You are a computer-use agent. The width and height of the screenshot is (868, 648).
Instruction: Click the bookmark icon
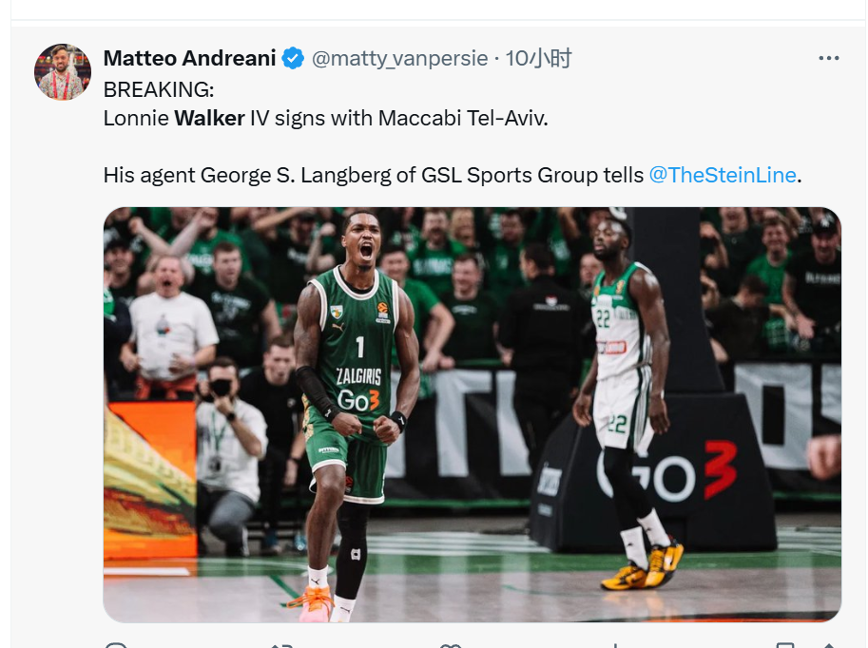[x=785, y=645]
